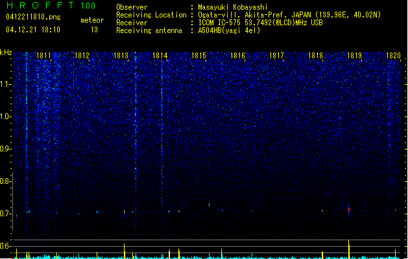This screenshot has width=408, height=259.
Task: Click the Receiver label
Action: 132,23
